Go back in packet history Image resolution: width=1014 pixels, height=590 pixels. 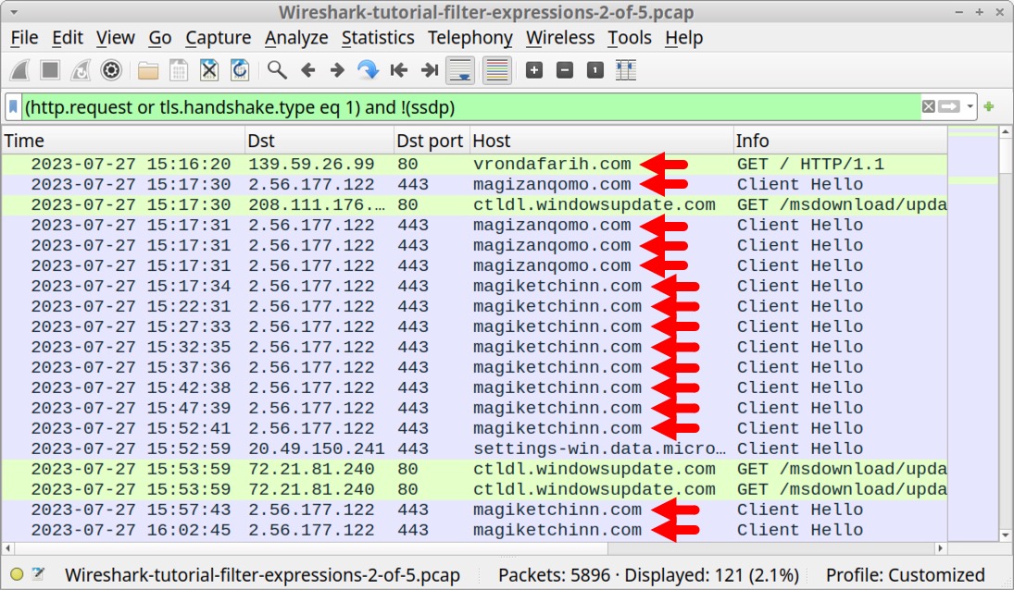(307, 69)
